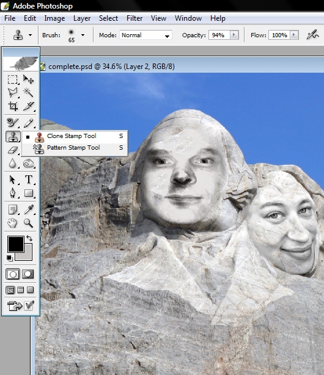Swap foreground and background colors
The image size is (324, 375).
click(x=29, y=238)
